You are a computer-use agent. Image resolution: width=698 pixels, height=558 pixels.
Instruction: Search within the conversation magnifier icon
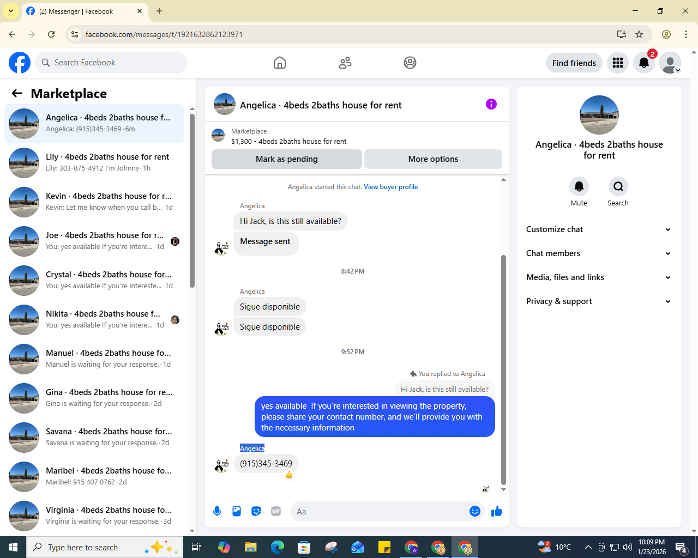(x=618, y=186)
